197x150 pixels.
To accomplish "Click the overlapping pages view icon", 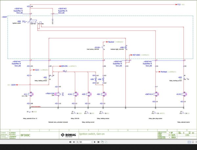I will (102, 142).
